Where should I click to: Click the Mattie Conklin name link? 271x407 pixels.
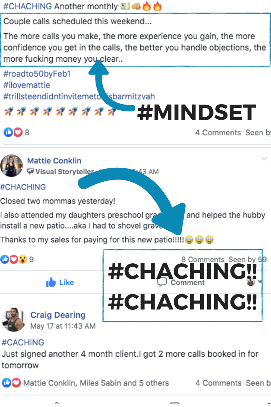54,161
